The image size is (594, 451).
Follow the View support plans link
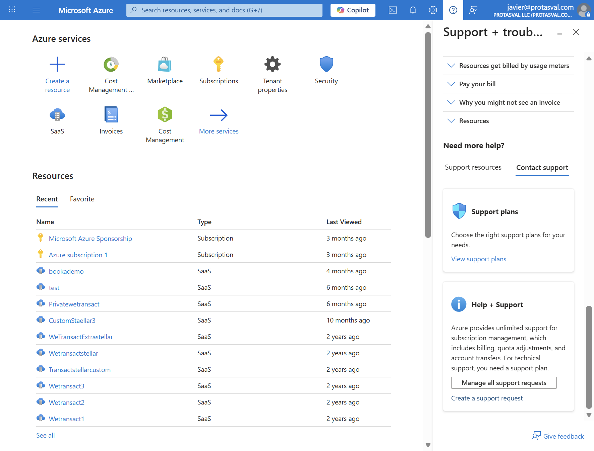pyautogui.click(x=479, y=259)
